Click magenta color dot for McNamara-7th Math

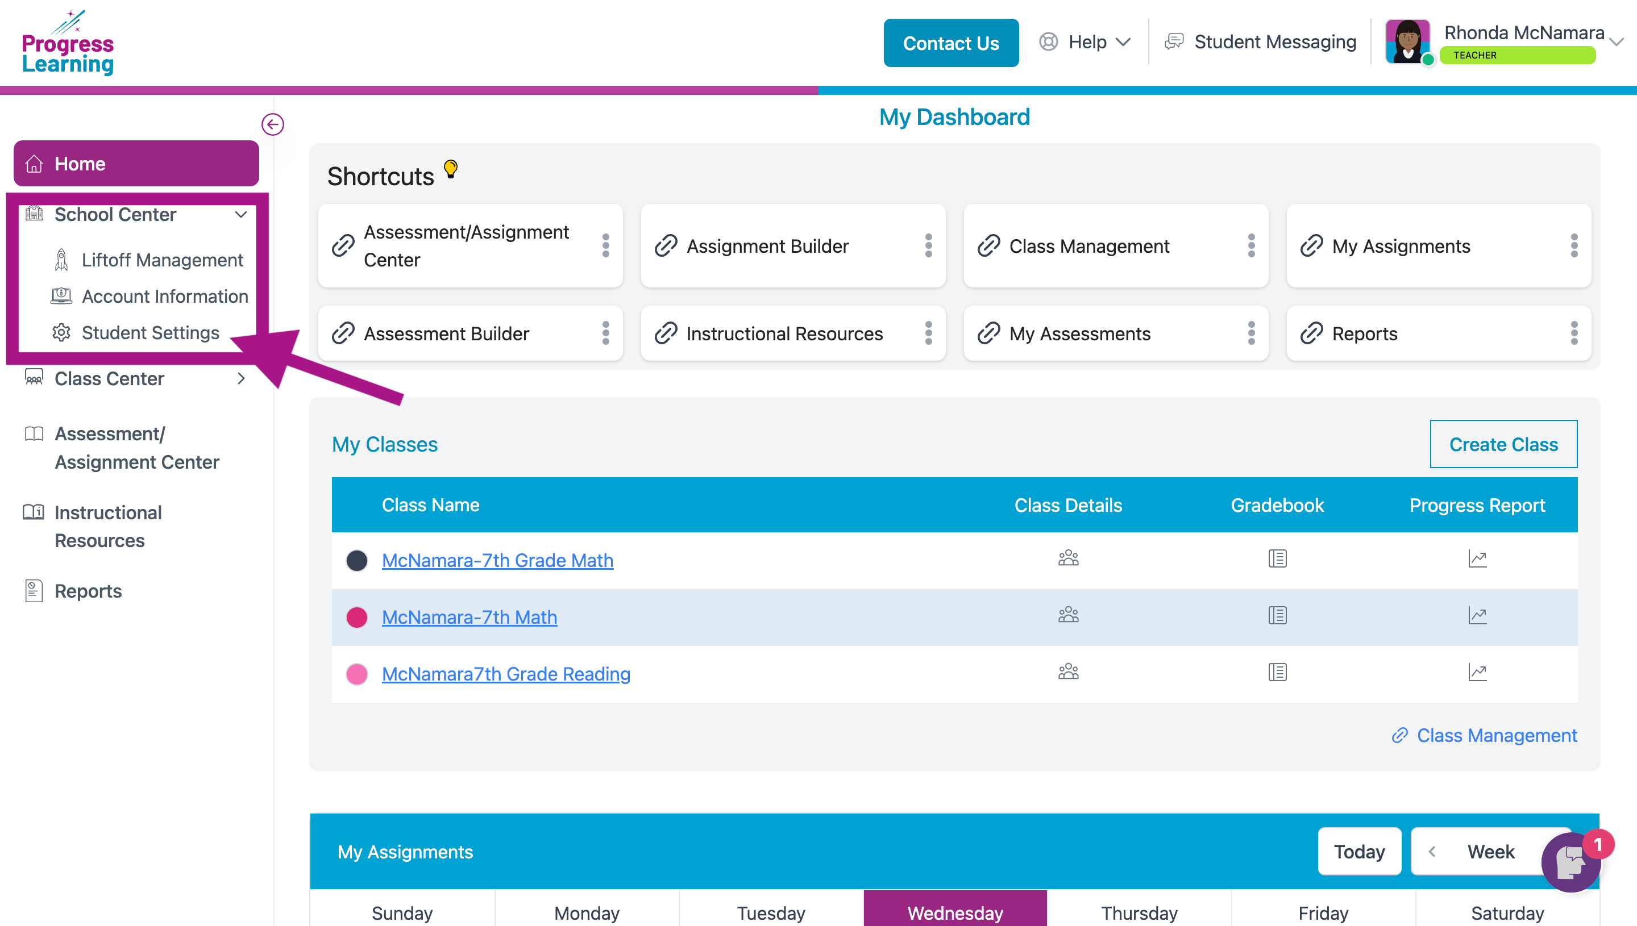pos(356,617)
